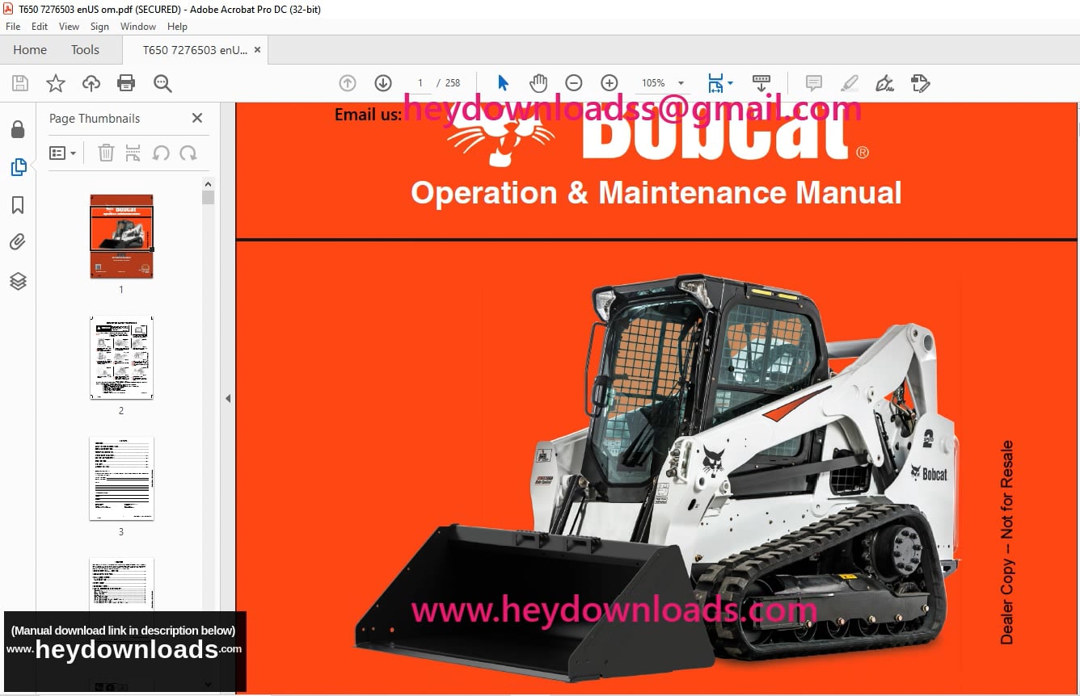Open the Layers panel icon
This screenshot has height=696, width=1080.
point(18,281)
